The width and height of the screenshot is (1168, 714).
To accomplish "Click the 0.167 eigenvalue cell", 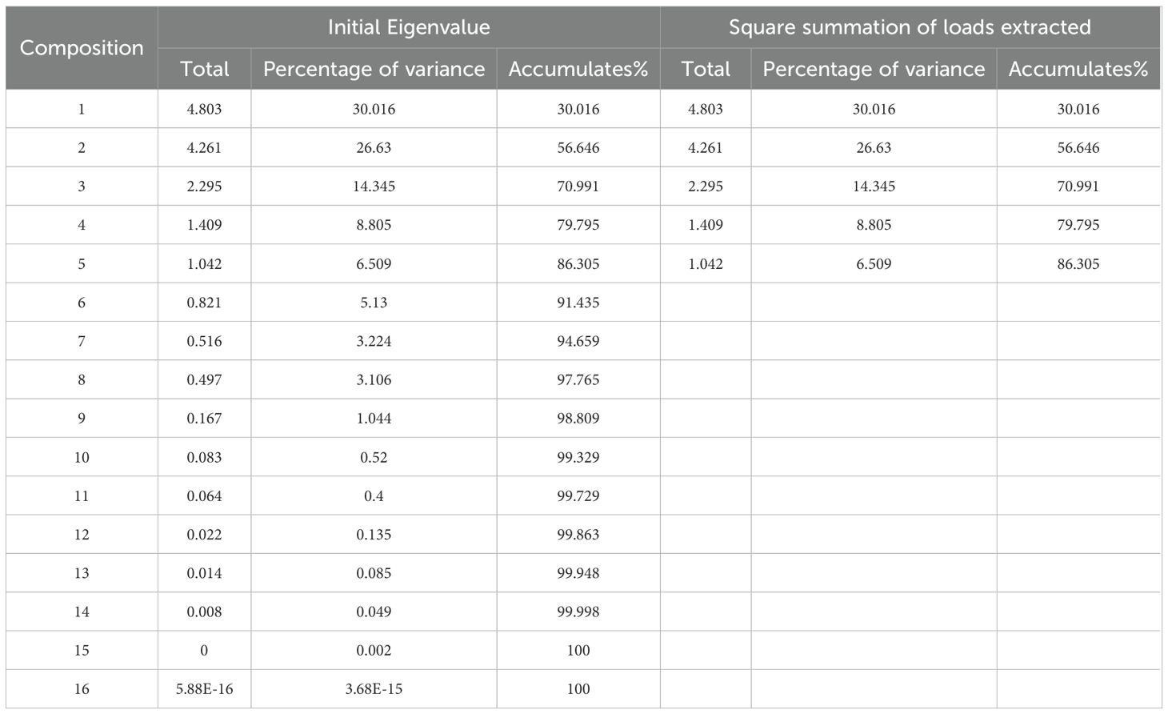I will point(205,419).
